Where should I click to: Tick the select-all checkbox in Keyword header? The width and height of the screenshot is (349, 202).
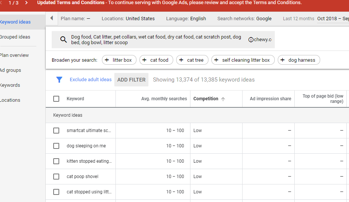click(x=56, y=99)
